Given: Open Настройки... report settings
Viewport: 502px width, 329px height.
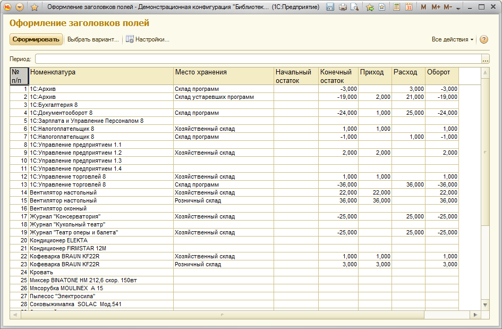Looking at the screenshot, I should [x=147, y=39].
